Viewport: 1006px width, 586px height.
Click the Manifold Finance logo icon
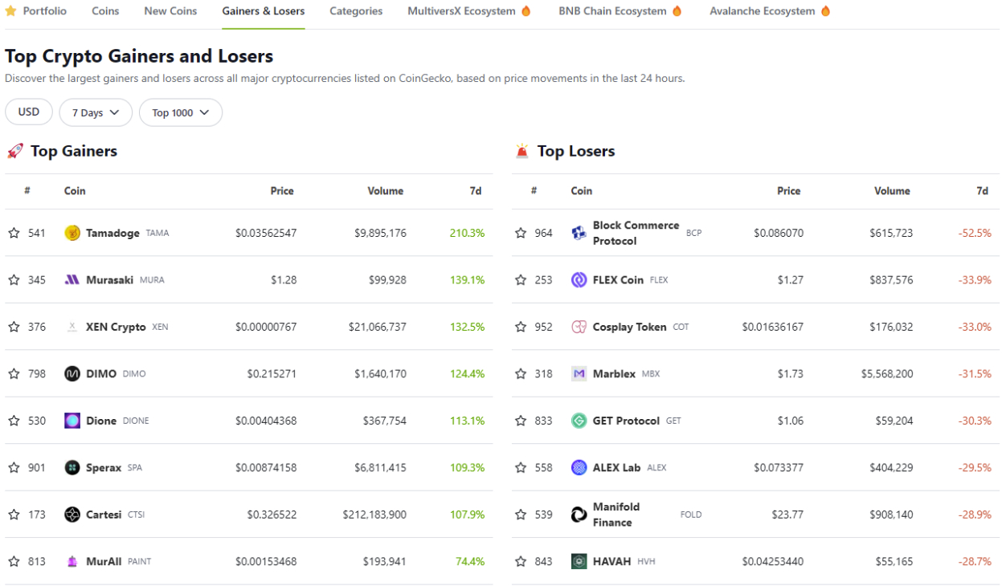[579, 515]
